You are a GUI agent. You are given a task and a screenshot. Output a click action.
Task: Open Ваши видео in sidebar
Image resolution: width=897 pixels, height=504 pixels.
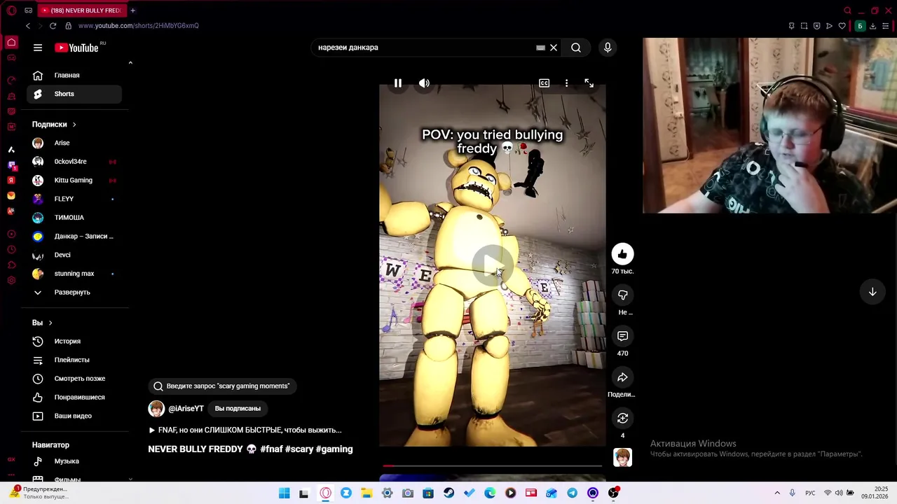tap(74, 416)
